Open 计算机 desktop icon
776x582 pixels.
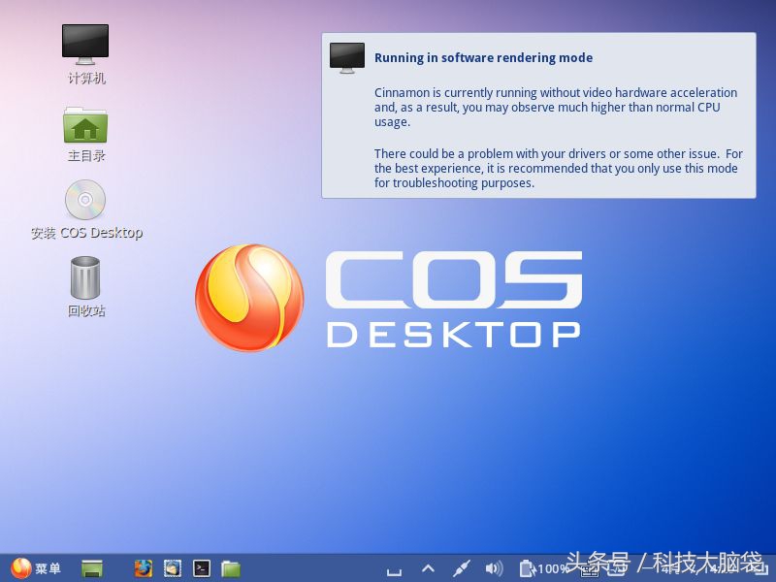(x=85, y=54)
